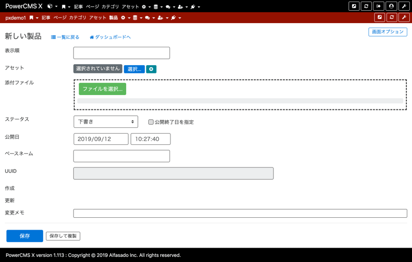Click the 表示順 input field
The height and width of the screenshot is (262, 412).
(x=122, y=52)
